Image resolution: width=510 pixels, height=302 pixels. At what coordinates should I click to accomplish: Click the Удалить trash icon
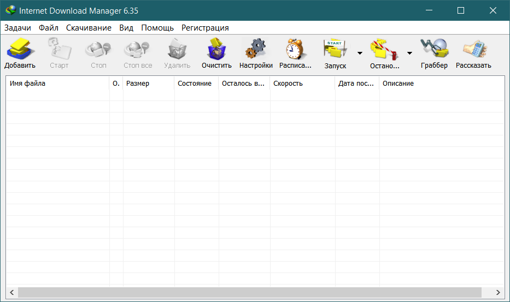[177, 49]
